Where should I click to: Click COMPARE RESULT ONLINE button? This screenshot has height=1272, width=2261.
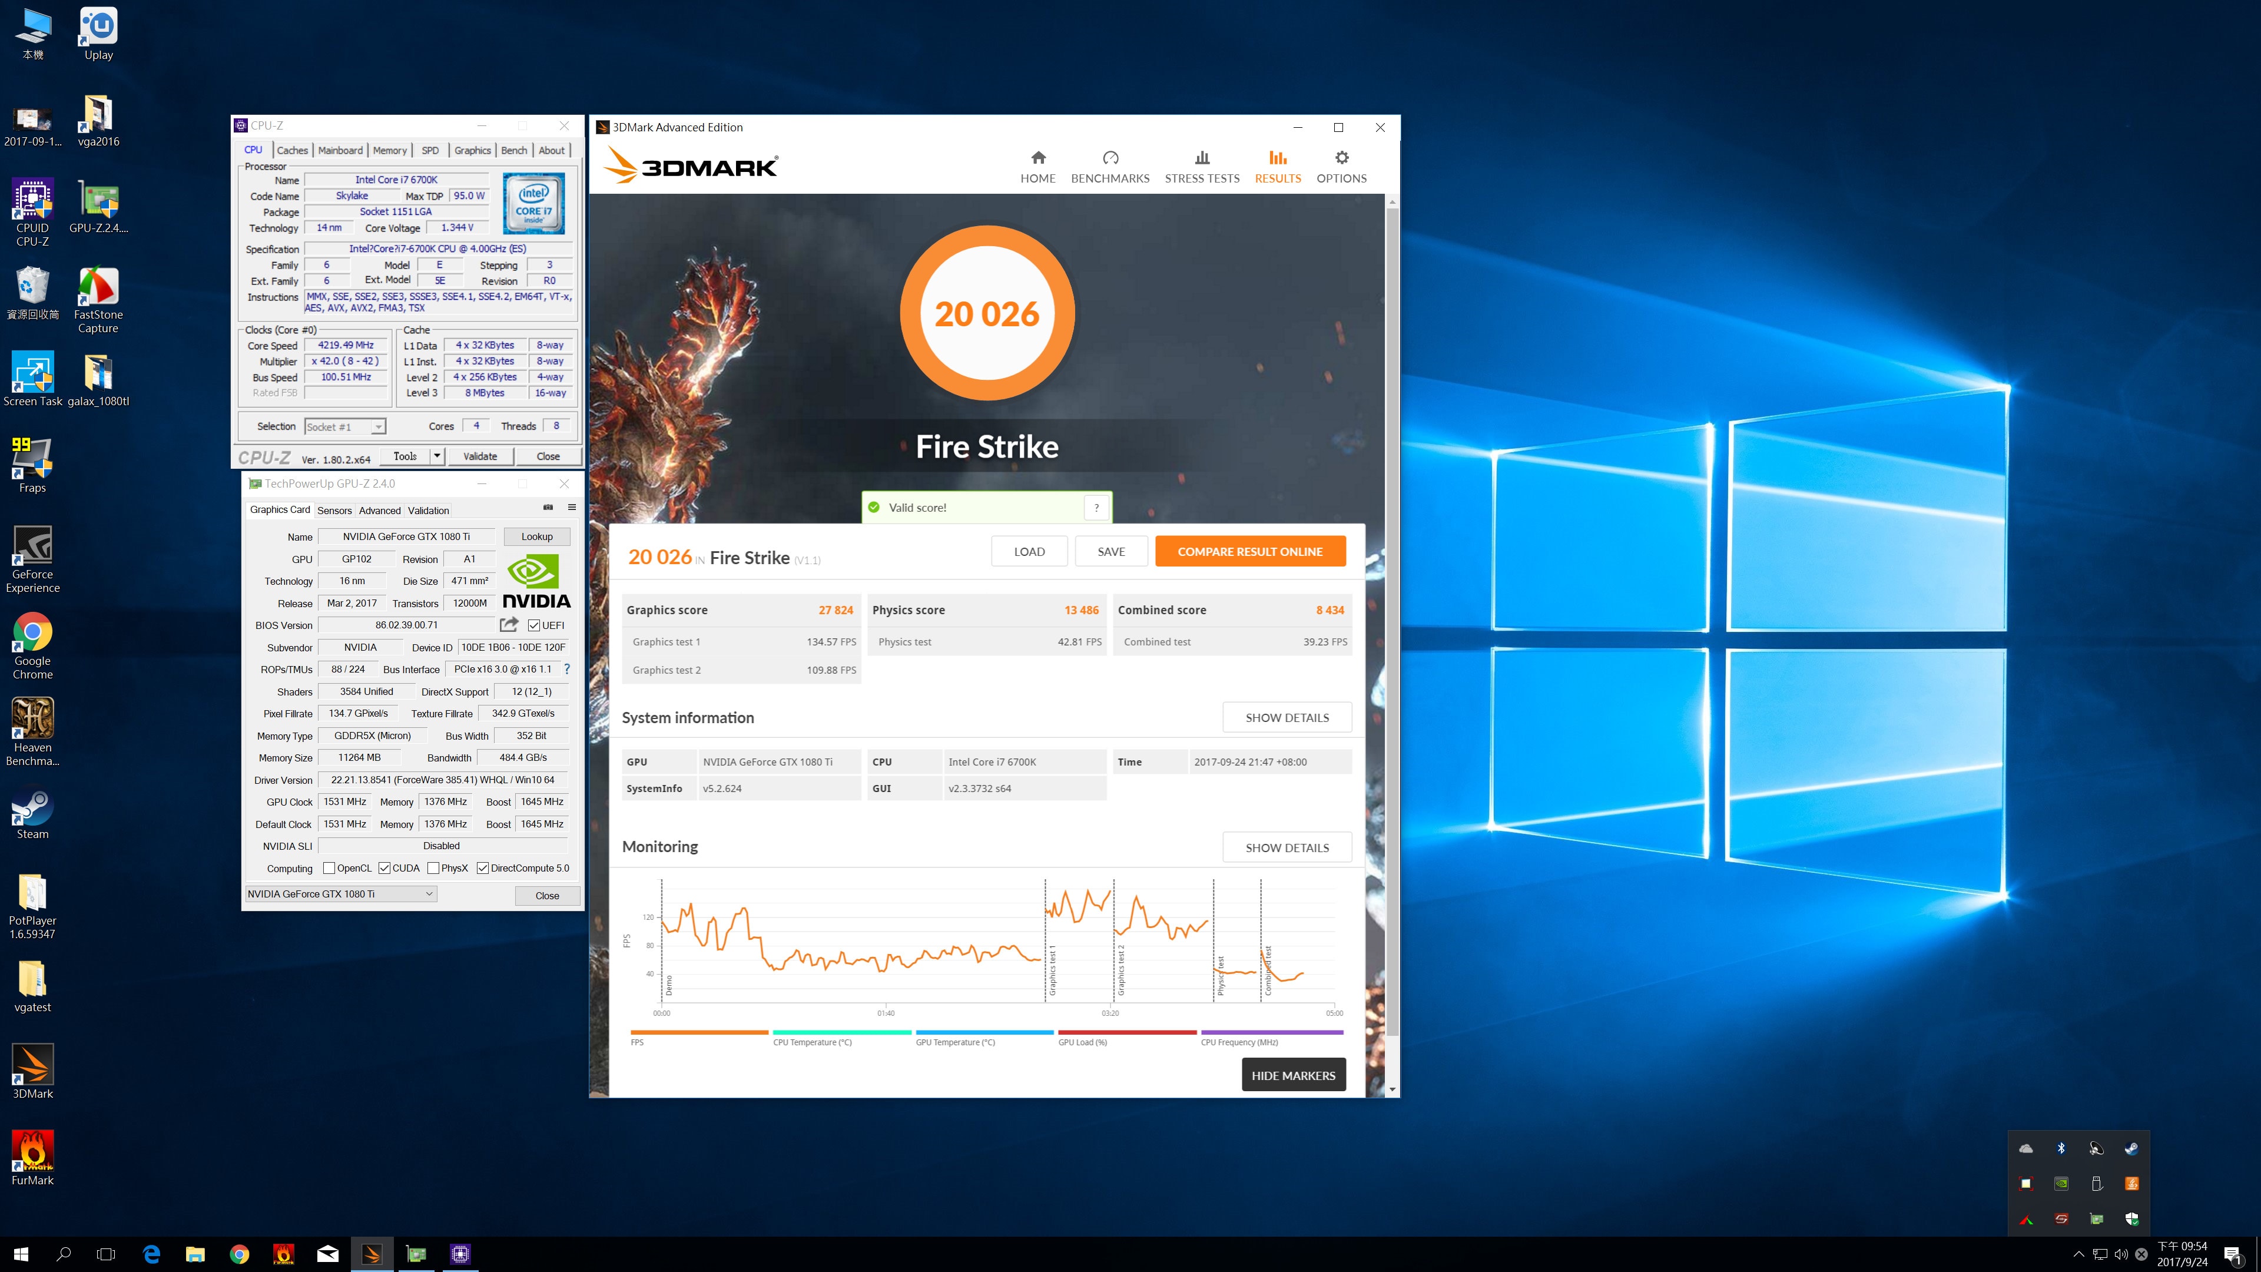pyautogui.click(x=1250, y=551)
